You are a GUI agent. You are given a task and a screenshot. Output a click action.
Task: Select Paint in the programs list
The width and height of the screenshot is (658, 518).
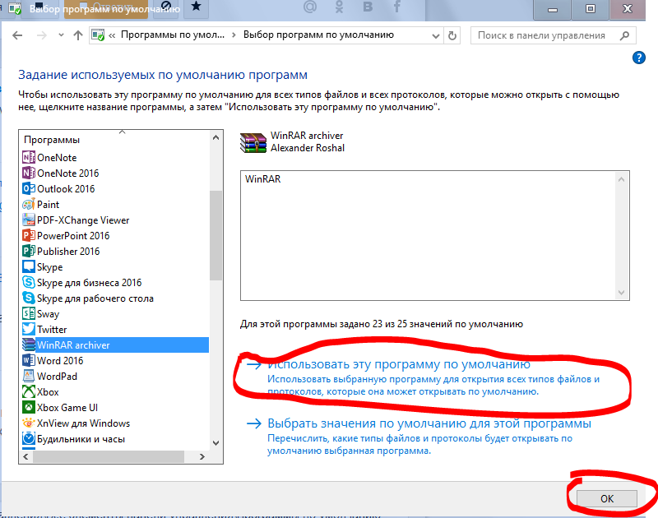coord(48,205)
